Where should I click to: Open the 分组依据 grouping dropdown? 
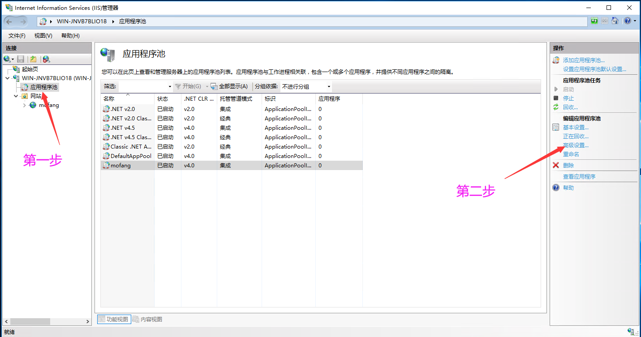[329, 86]
